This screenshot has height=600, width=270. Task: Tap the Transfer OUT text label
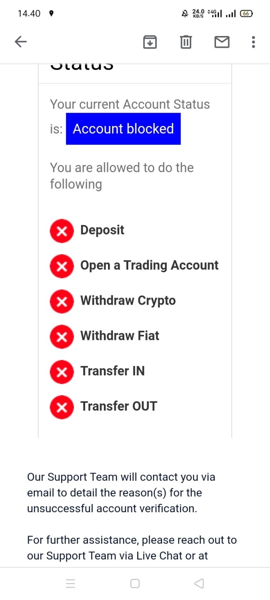119,406
